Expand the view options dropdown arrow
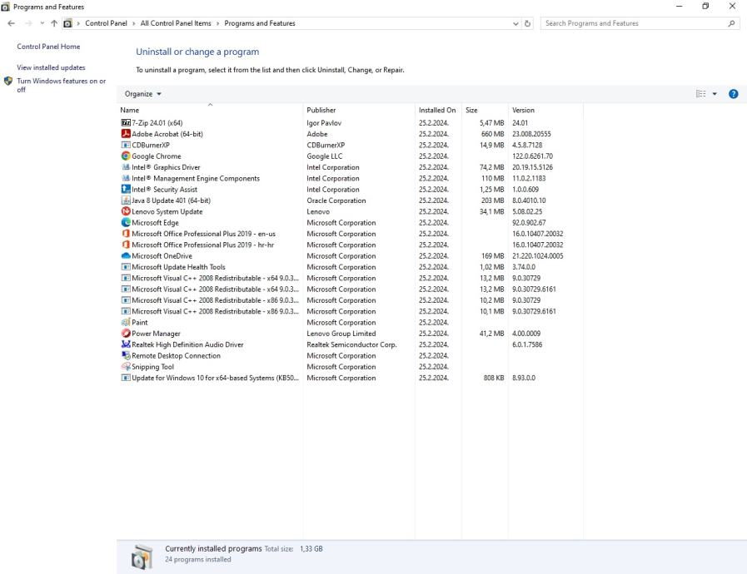 tap(715, 94)
